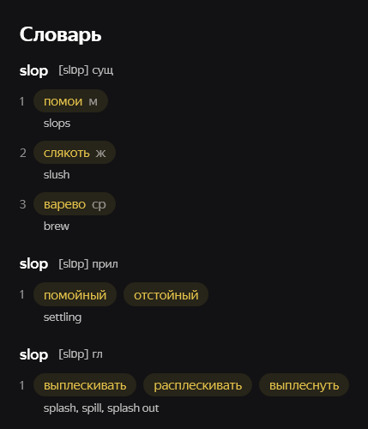This screenshot has width=368, height=429.
Task: Select the расплескивать verb translation
Action: [x=197, y=385]
